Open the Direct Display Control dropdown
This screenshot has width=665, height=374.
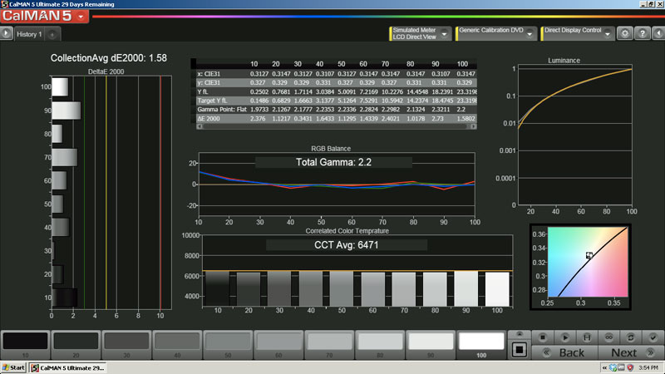[608, 34]
